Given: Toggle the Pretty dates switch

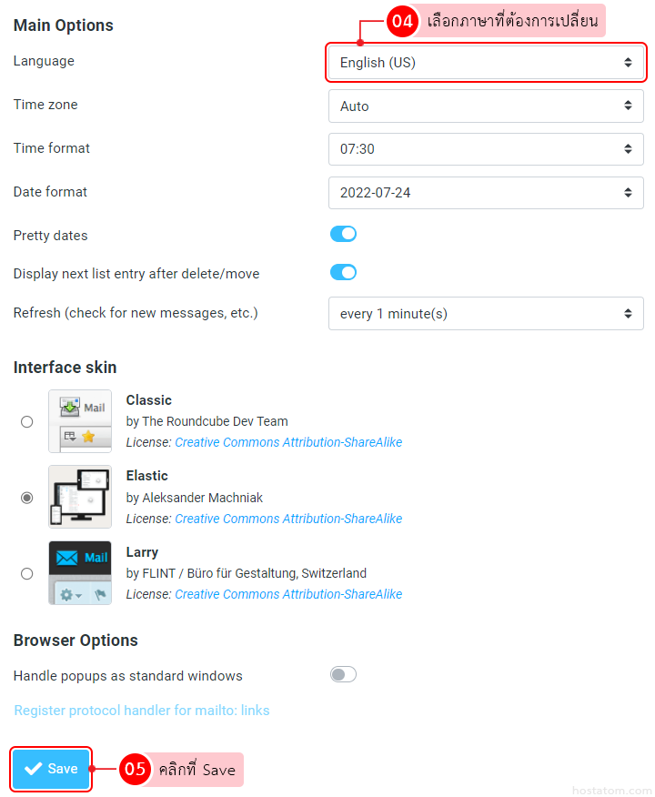Looking at the screenshot, I should [x=343, y=235].
